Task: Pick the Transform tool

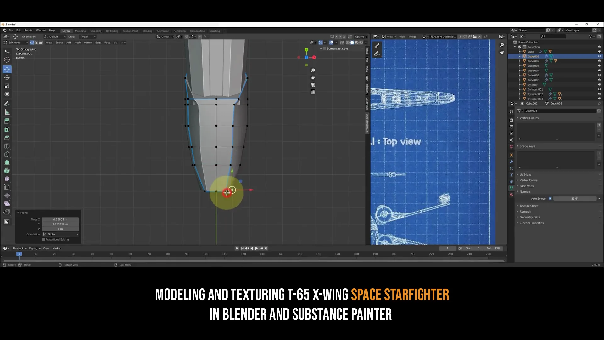Action: click(x=7, y=94)
